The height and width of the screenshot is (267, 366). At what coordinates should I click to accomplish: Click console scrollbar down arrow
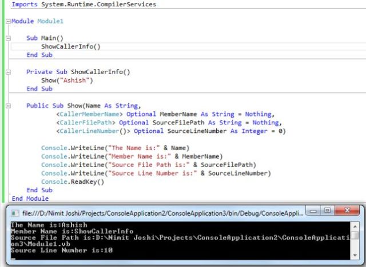pos(355,256)
